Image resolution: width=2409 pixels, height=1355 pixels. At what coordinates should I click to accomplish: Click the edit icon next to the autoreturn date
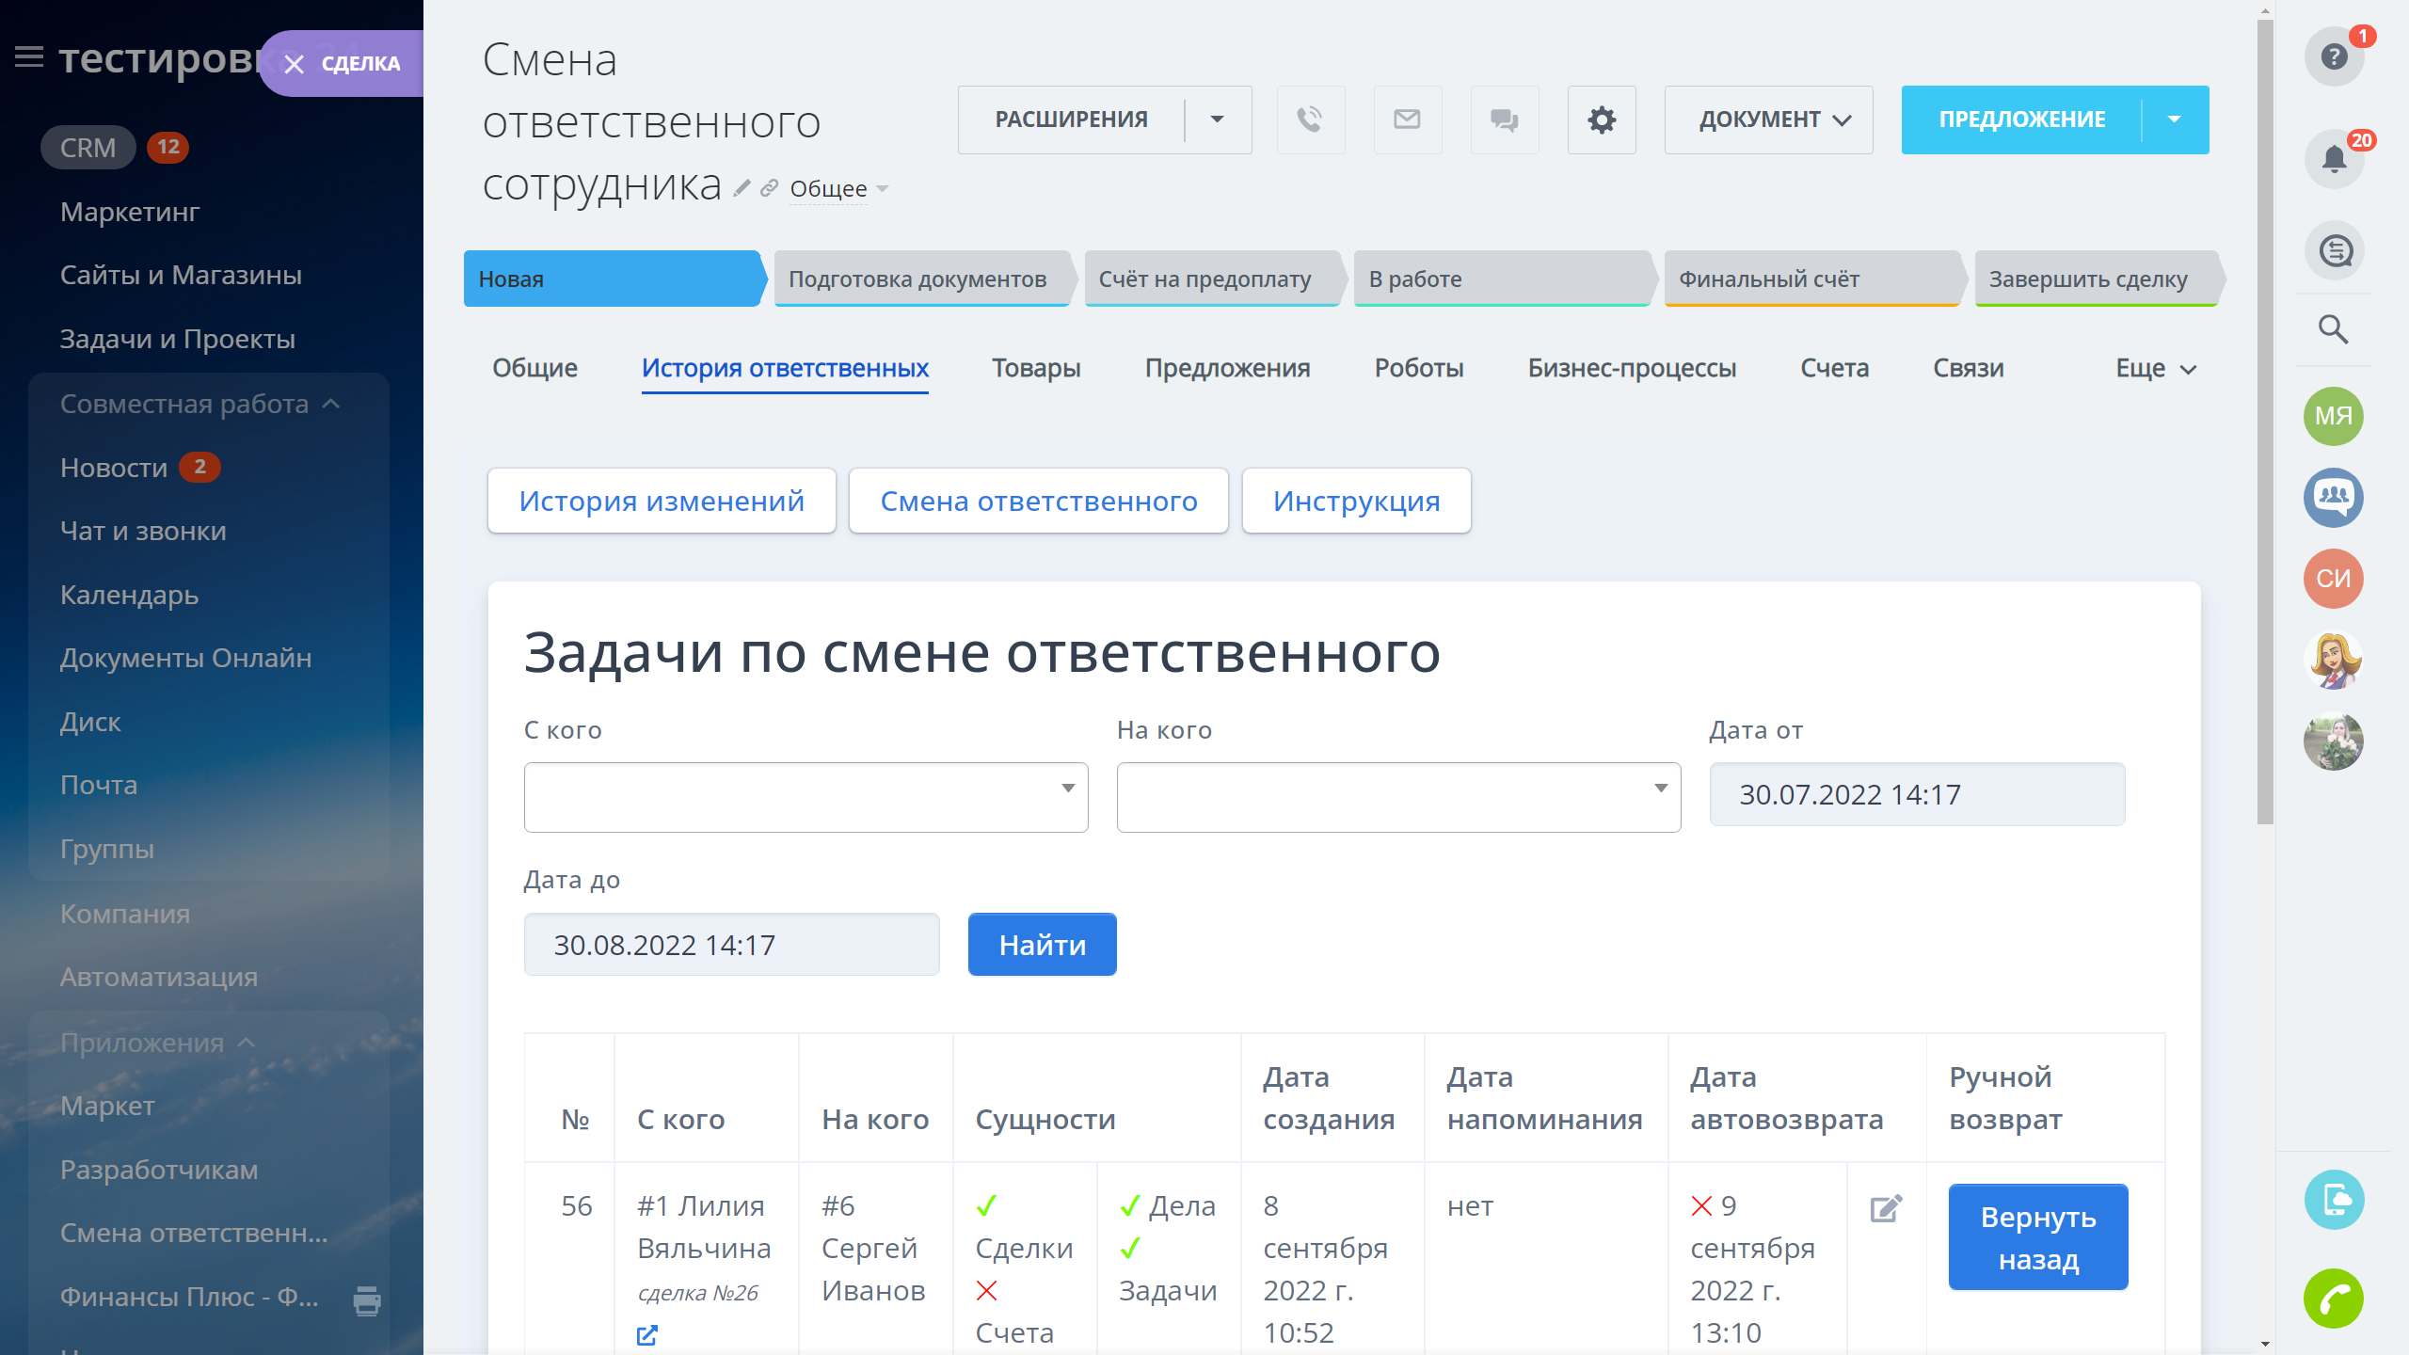(1886, 1208)
